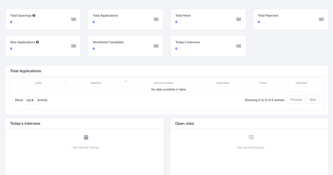The width and height of the screenshot is (333, 175).
Task: Open the Today's Interview stat card
Action: pos(208,46)
